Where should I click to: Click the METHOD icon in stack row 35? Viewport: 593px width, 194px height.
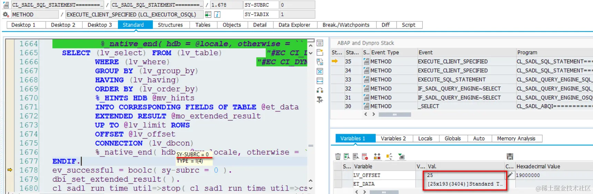(366, 62)
